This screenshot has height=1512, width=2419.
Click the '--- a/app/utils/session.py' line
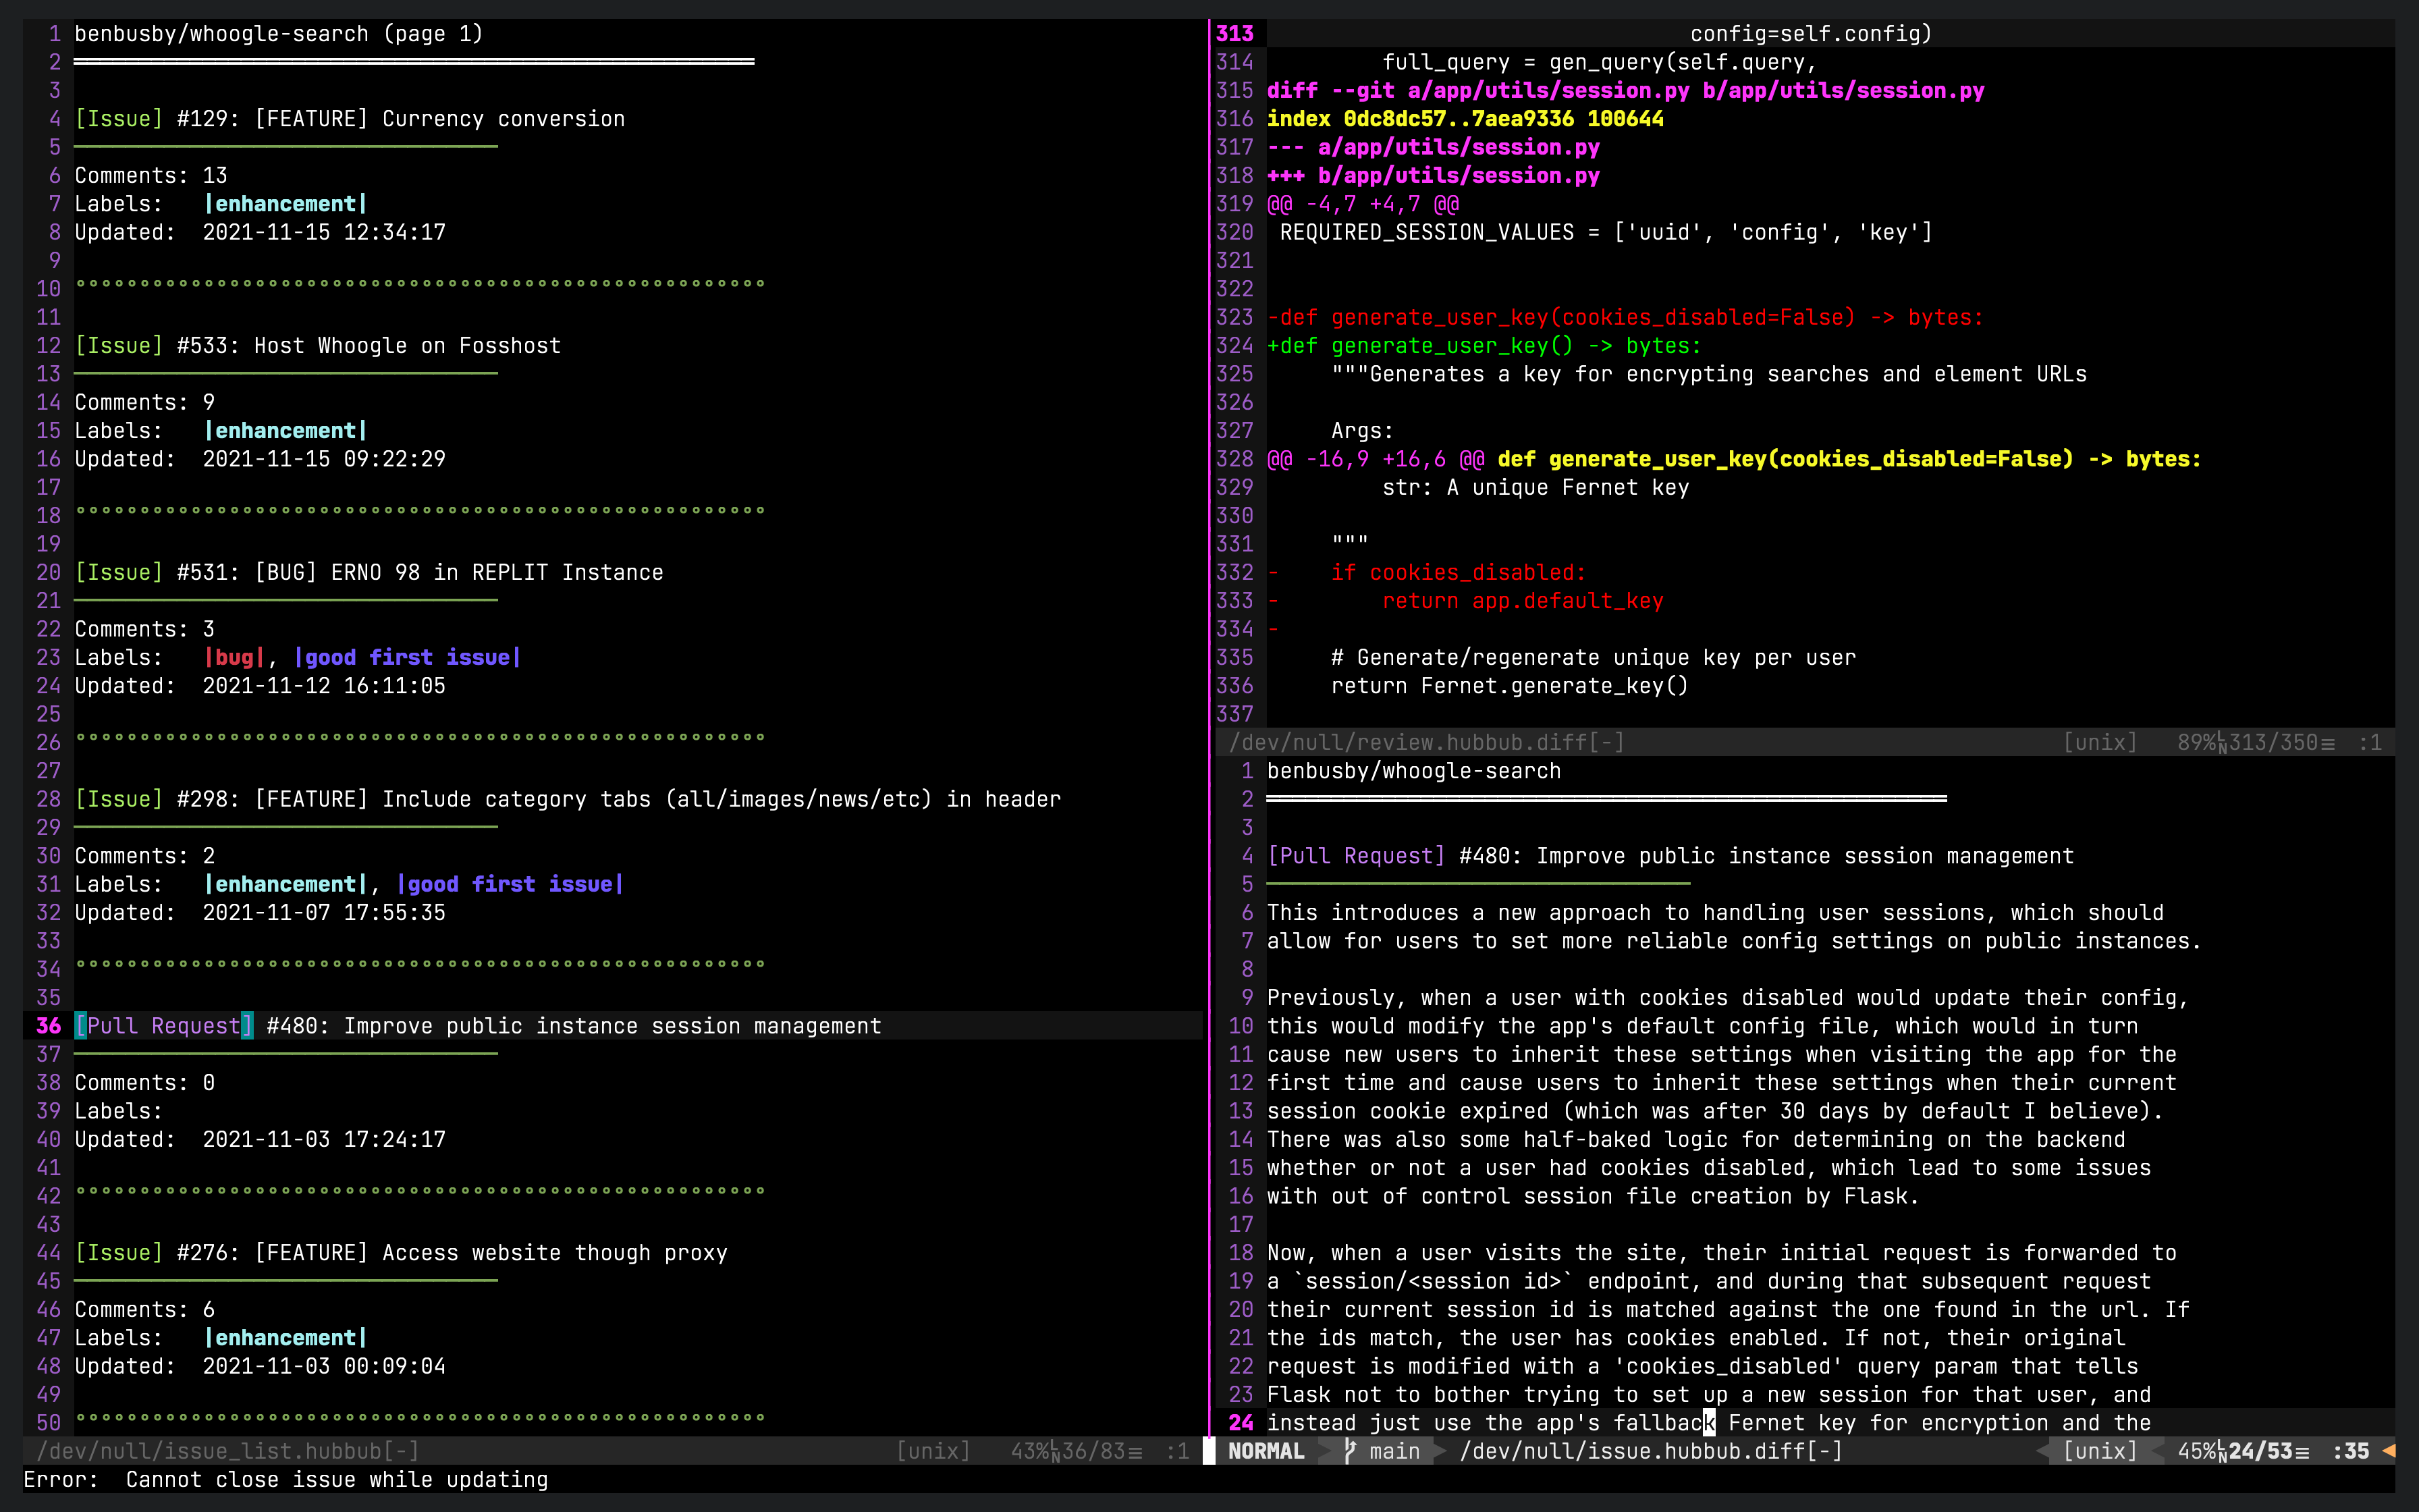[x=1434, y=148]
